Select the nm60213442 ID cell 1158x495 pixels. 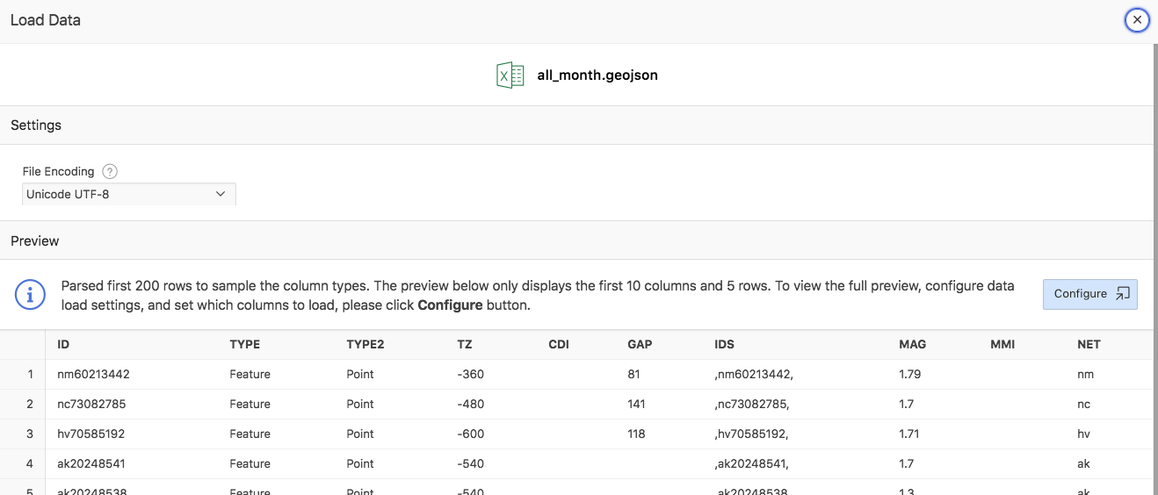[94, 374]
